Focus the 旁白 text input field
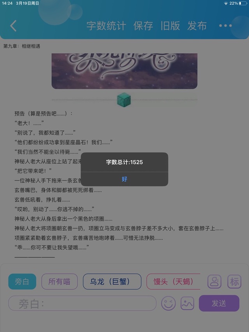Screen dimensions: 249x332 (x=82, y=303)
